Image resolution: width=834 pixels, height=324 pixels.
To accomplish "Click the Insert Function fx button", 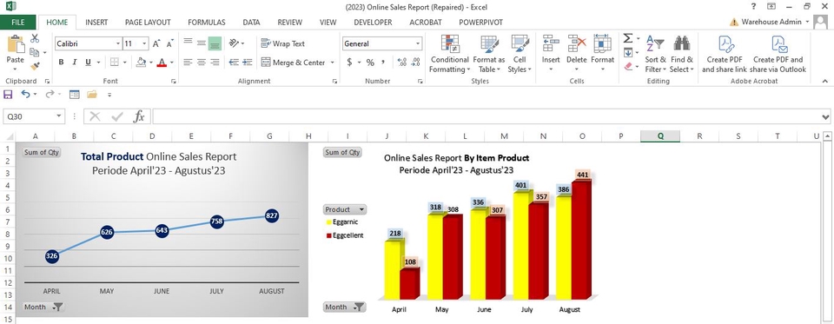I will click(x=139, y=116).
